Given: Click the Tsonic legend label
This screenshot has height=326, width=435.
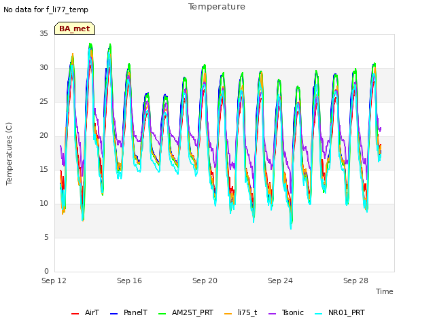Looking at the screenshot, I should click(x=293, y=312).
